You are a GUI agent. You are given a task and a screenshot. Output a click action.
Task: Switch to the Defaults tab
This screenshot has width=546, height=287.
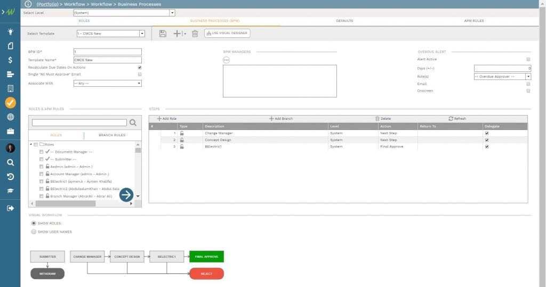(344, 21)
